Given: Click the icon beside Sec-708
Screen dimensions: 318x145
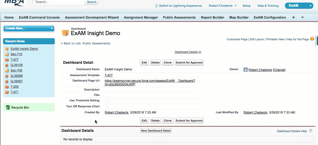Looking at the screenshot, I should click(x=7, y=70).
